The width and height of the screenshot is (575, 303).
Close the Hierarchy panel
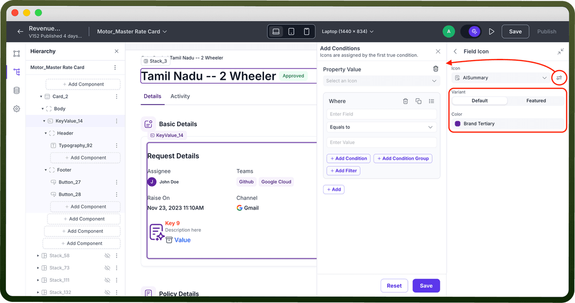[117, 51]
